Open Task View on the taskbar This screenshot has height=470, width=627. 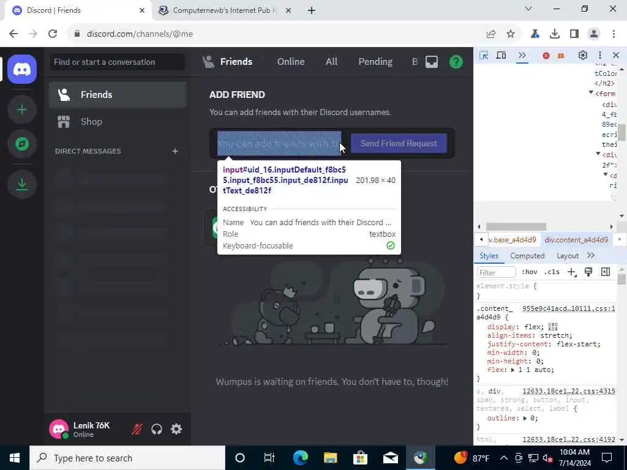269,458
